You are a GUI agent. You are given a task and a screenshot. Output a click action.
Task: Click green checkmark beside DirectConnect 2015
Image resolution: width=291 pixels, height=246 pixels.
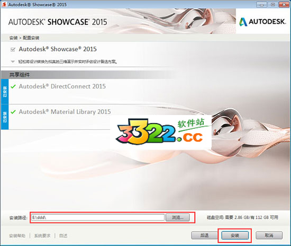[x=13, y=86]
